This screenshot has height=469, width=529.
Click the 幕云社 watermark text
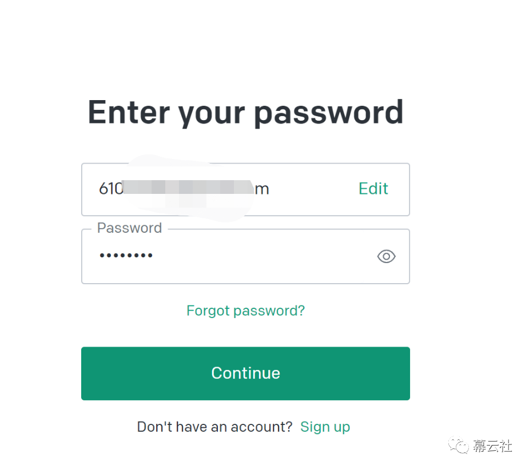(x=492, y=446)
